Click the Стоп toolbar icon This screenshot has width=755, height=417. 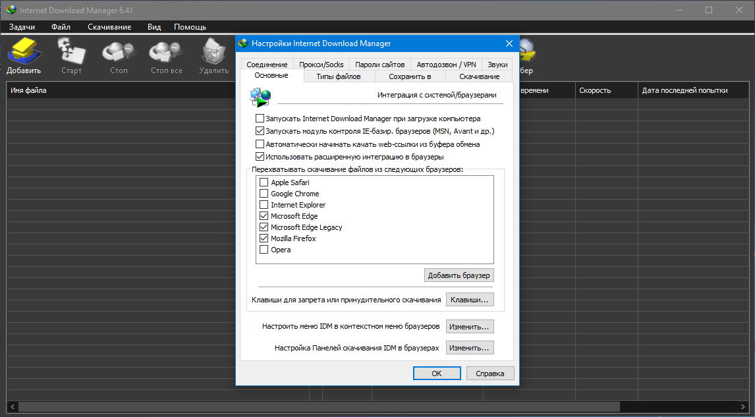click(119, 51)
